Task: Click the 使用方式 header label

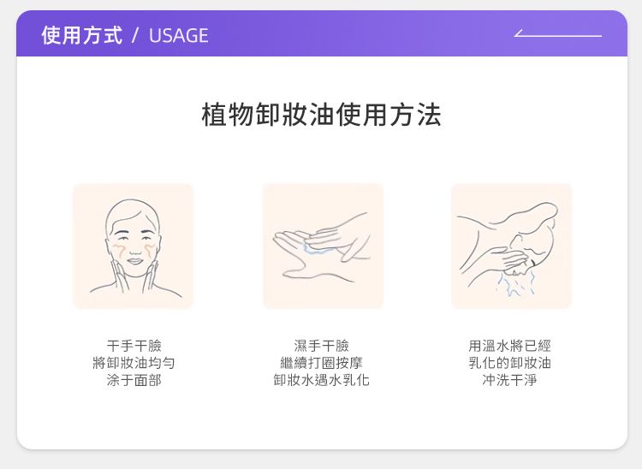Action: tap(81, 35)
